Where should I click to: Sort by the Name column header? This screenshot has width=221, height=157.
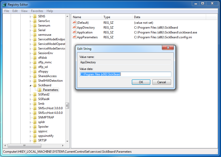[x=86, y=17]
